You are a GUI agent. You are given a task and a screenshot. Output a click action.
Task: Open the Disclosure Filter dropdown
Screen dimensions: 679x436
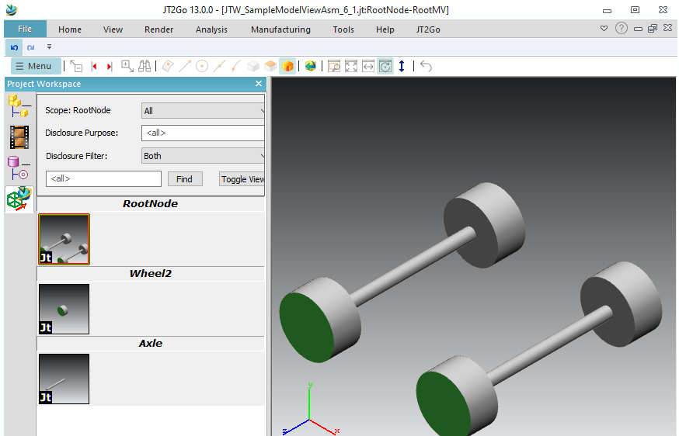coord(204,156)
